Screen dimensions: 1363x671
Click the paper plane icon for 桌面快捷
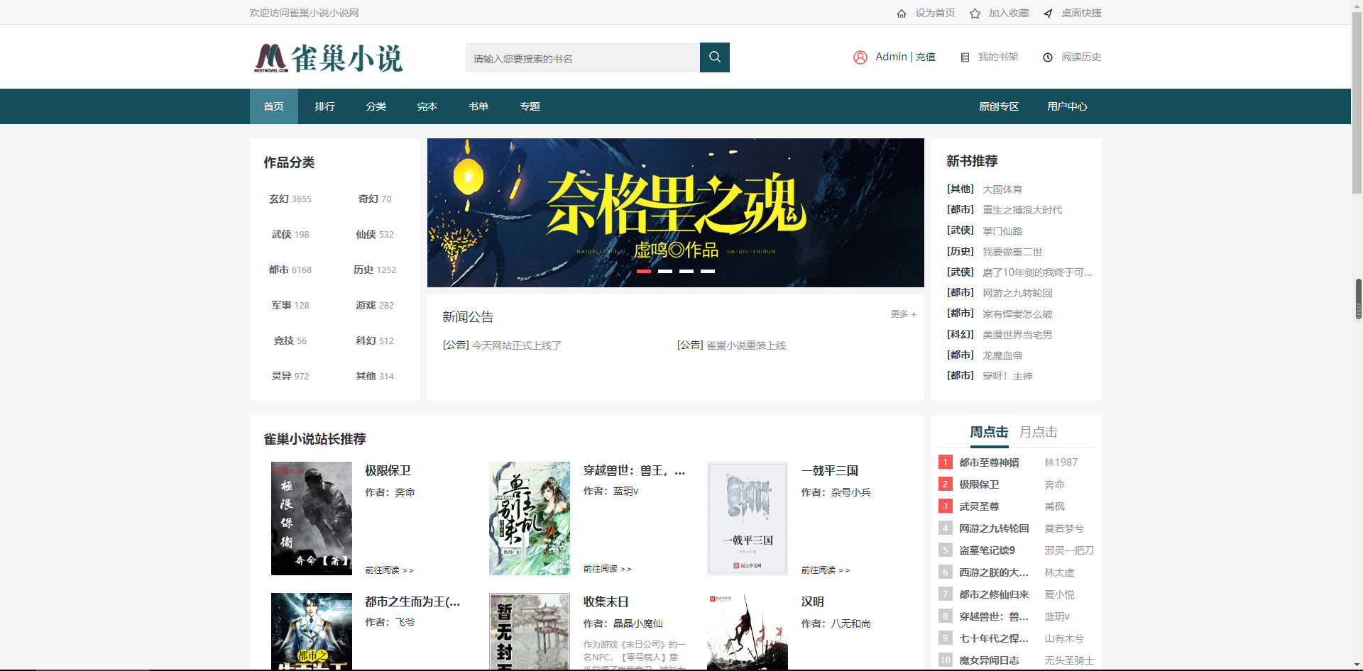[x=1048, y=13]
